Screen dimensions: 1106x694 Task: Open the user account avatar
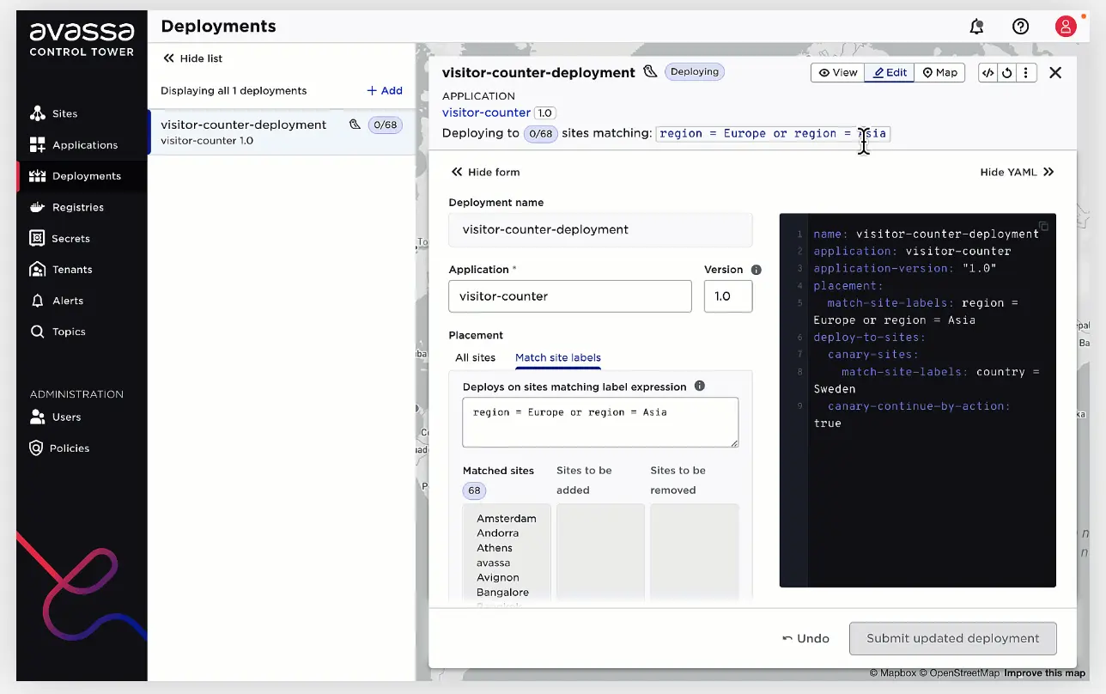(1066, 27)
